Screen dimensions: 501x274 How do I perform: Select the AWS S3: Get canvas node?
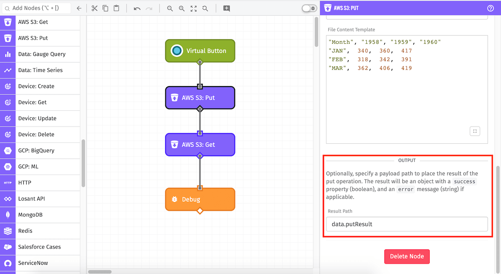click(x=200, y=145)
